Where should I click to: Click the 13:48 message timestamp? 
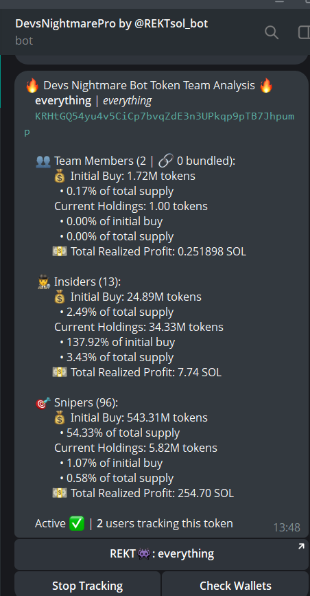287,527
